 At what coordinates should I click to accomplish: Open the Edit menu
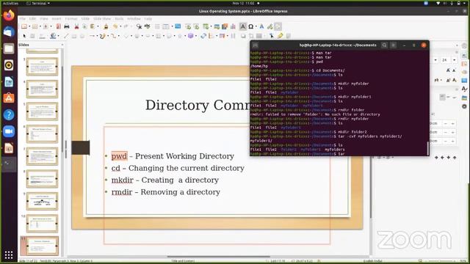tap(32, 18)
